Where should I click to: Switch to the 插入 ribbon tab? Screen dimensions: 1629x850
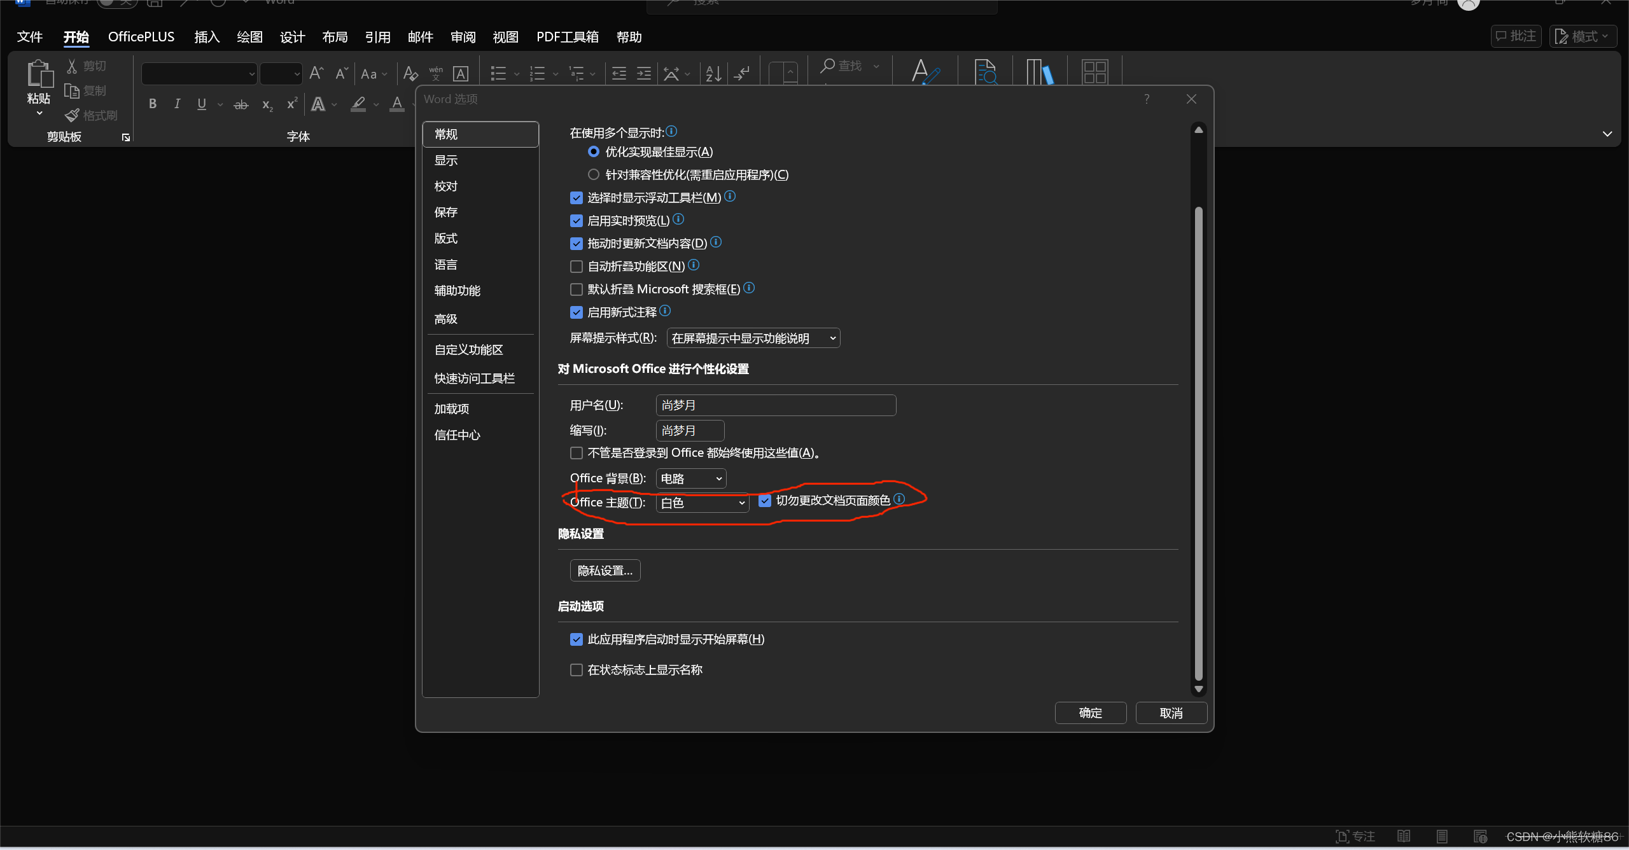point(206,37)
